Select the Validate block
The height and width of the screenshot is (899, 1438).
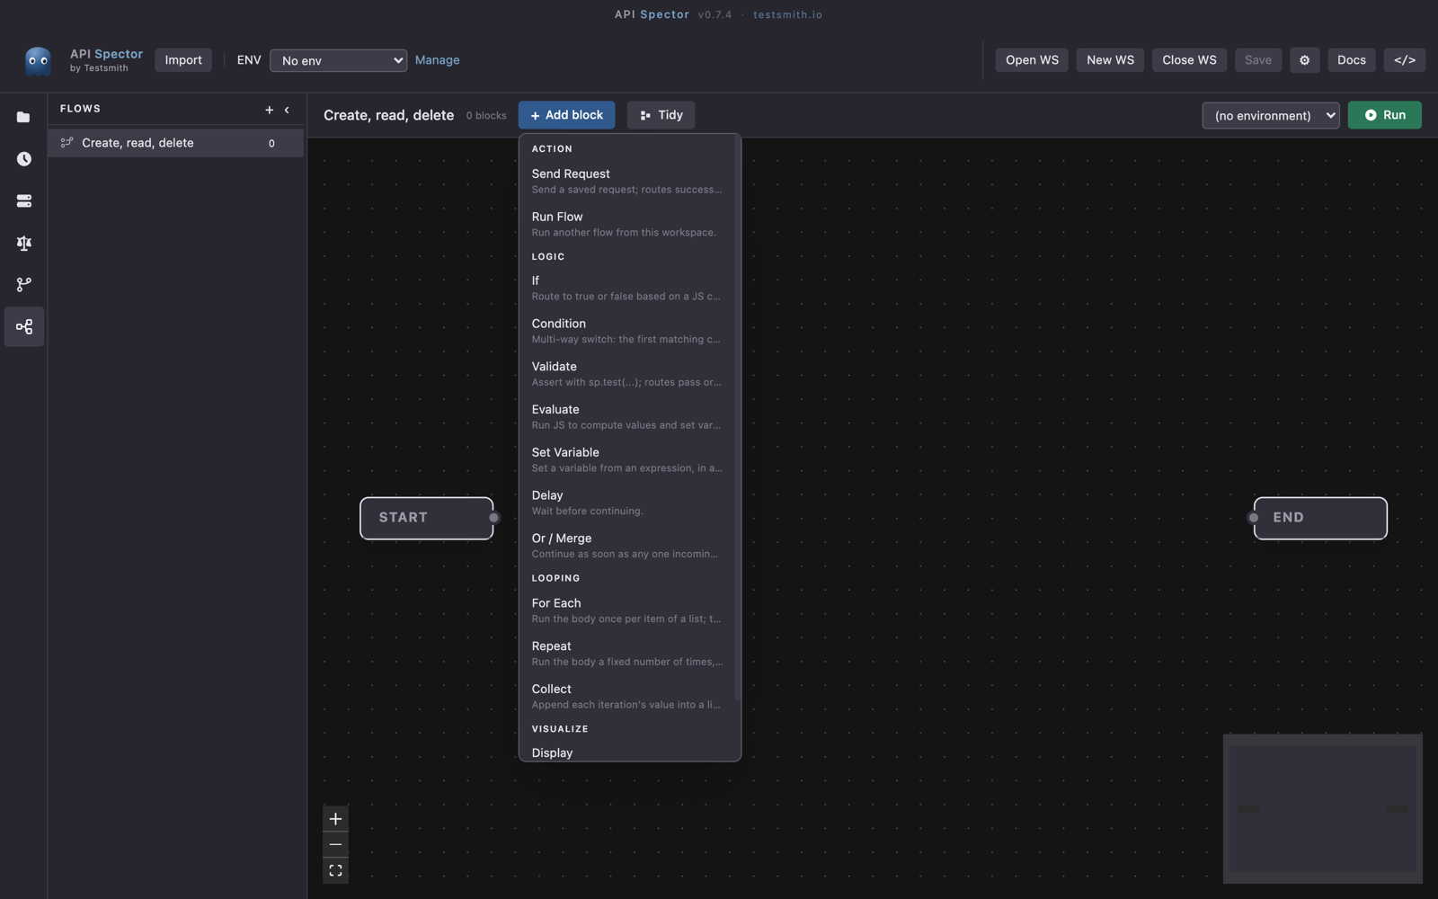click(x=627, y=374)
